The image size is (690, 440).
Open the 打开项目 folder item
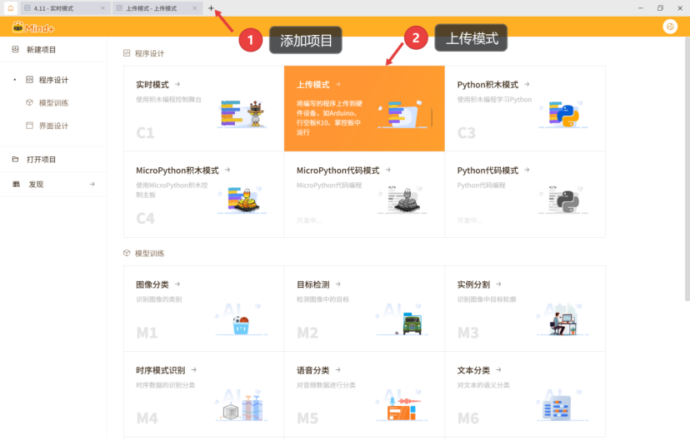point(41,160)
